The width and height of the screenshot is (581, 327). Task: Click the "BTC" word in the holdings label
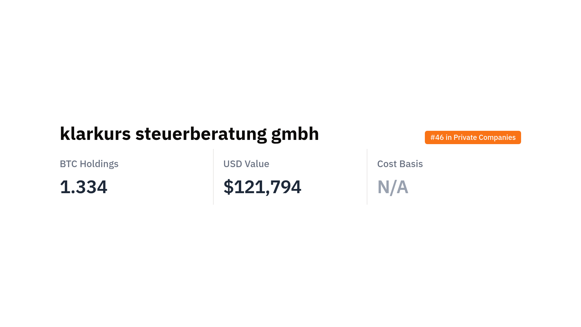68,164
